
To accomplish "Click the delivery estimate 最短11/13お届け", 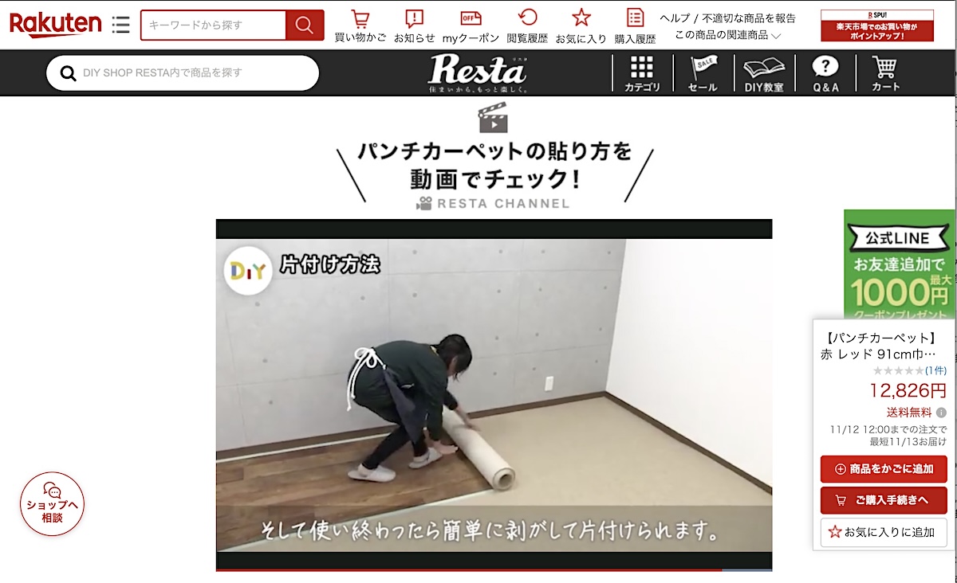I will (x=908, y=441).
